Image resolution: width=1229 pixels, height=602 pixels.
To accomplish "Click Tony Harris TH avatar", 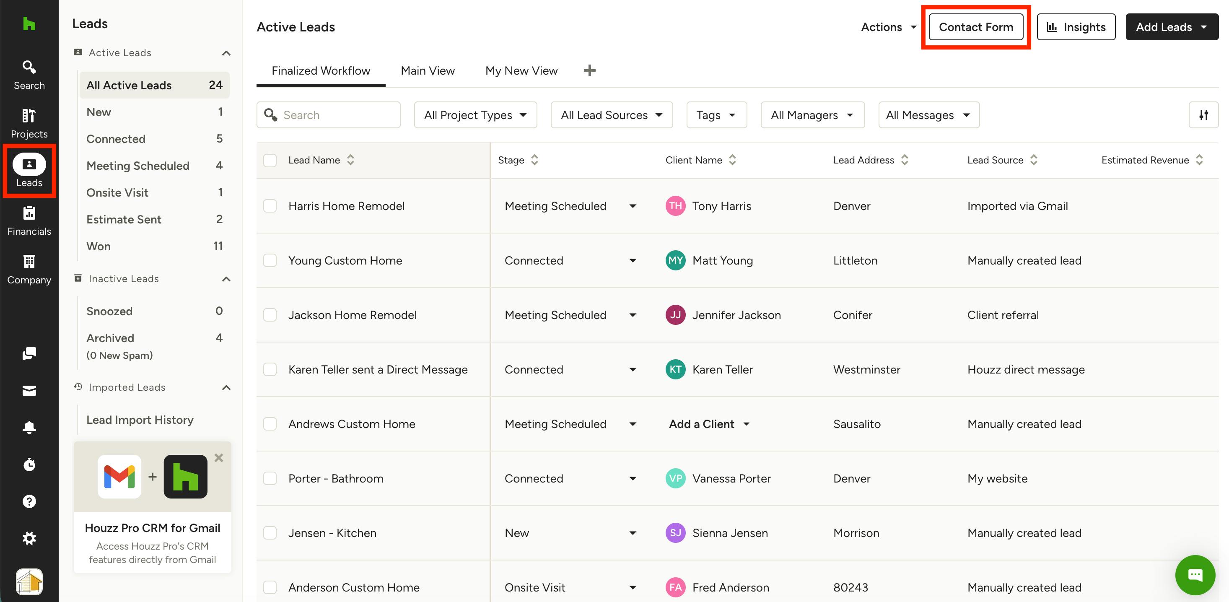I will click(x=675, y=206).
